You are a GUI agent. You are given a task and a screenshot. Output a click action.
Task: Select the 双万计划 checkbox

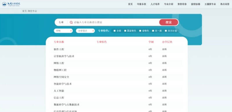click(166, 31)
